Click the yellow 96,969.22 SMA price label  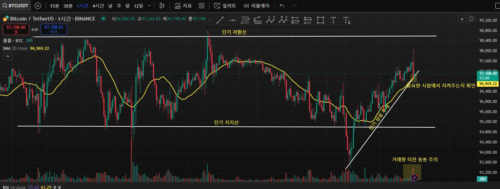tap(488, 84)
